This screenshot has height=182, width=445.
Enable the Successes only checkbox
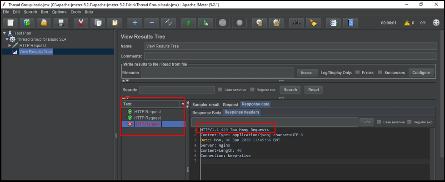click(380, 72)
